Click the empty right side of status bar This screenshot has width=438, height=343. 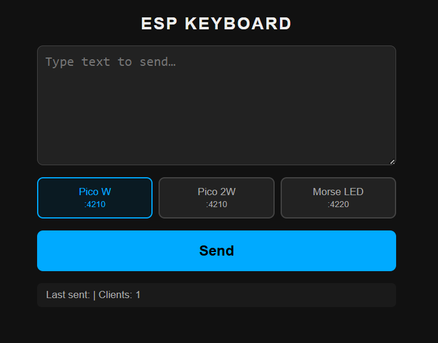coord(299,295)
